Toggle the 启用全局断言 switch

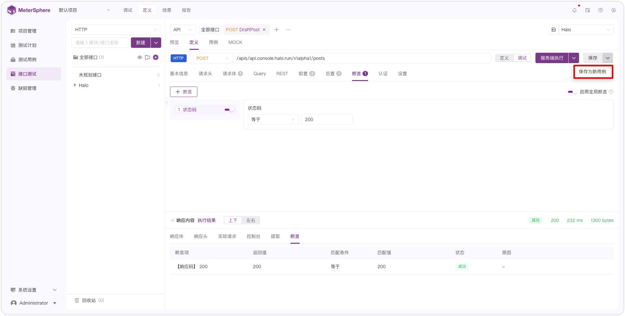click(x=572, y=92)
